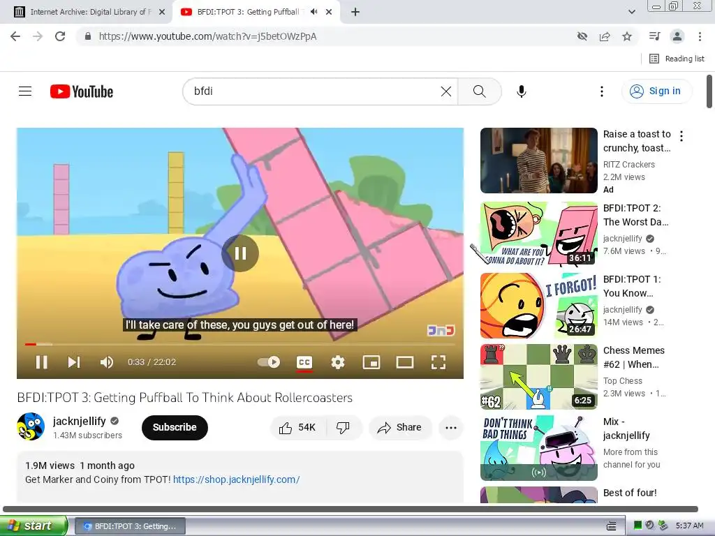
Task: Expand the tab search dropdown
Action: [x=631, y=12]
